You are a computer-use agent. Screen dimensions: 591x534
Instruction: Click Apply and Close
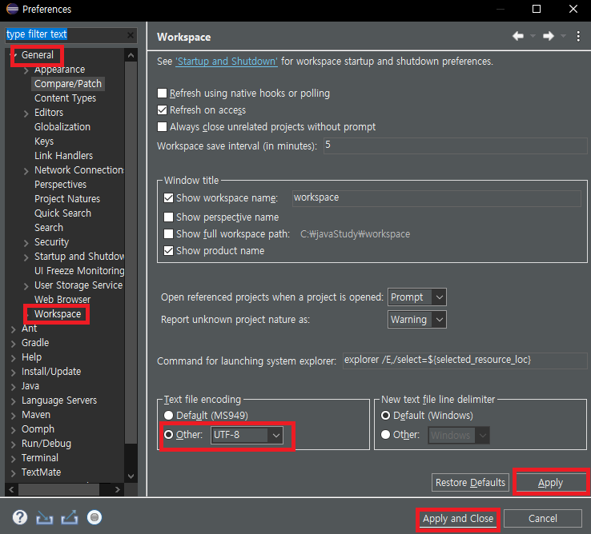click(x=458, y=519)
